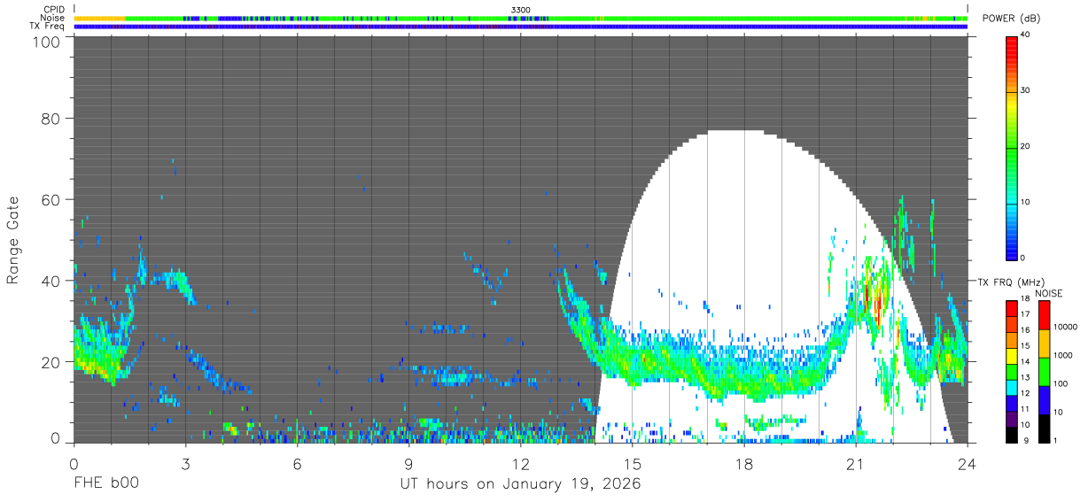
Task: Click the CPID value 3300
Action: click(521, 9)
